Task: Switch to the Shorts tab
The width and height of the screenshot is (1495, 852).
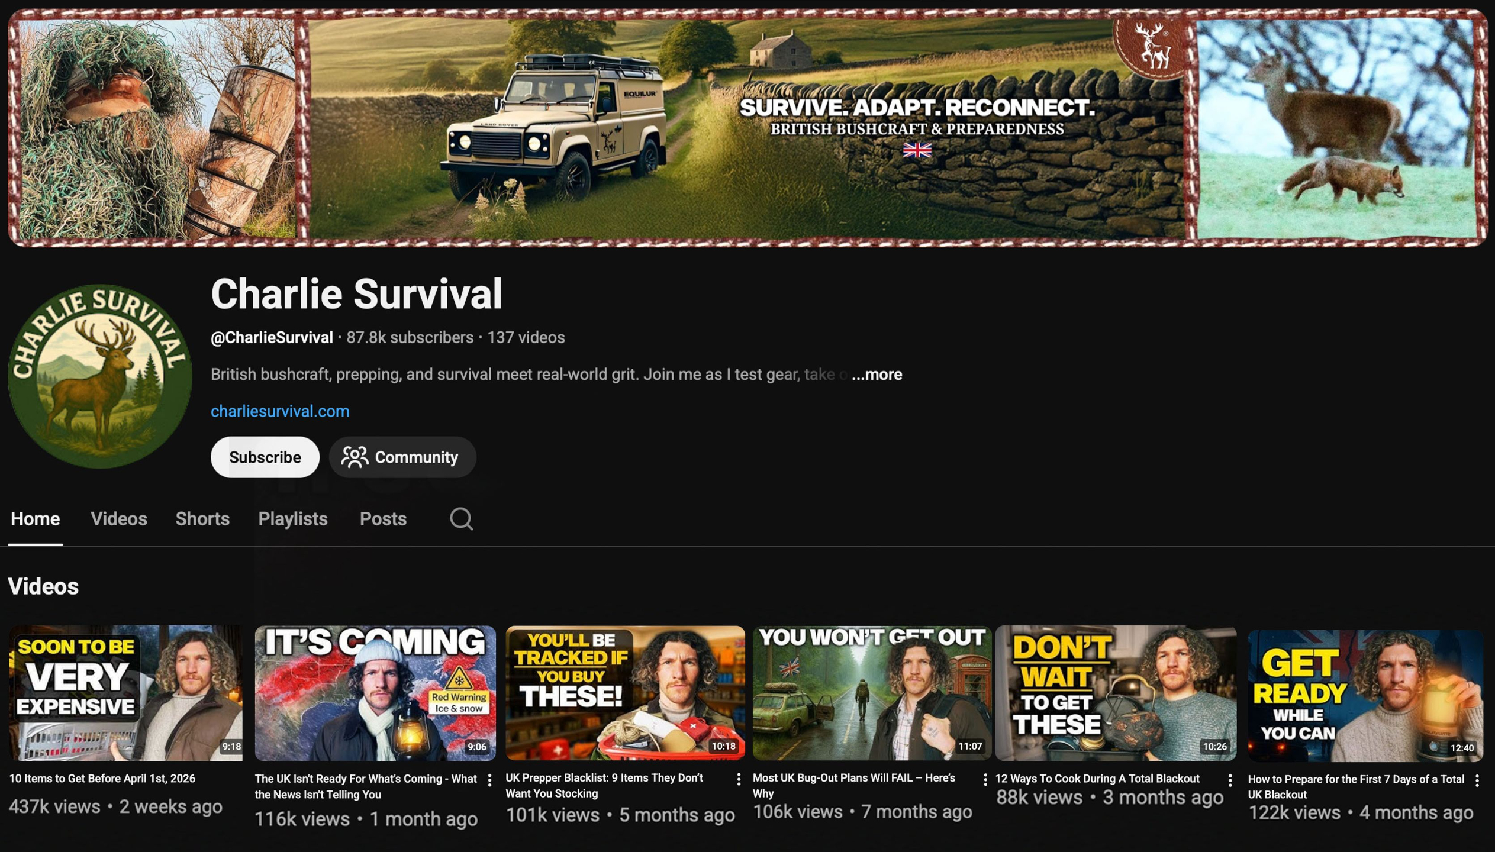Action: [202, 519]
